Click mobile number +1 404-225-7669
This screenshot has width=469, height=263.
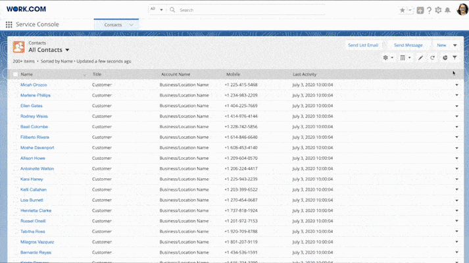pyautogui.click(x=241, y=106)
